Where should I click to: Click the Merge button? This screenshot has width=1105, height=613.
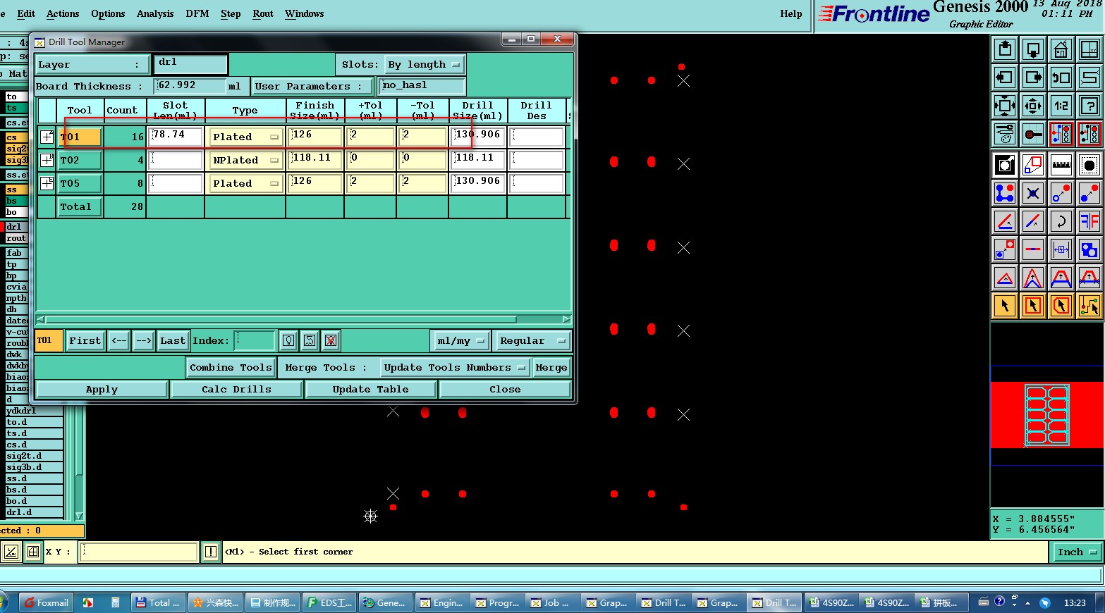(551, 368)
